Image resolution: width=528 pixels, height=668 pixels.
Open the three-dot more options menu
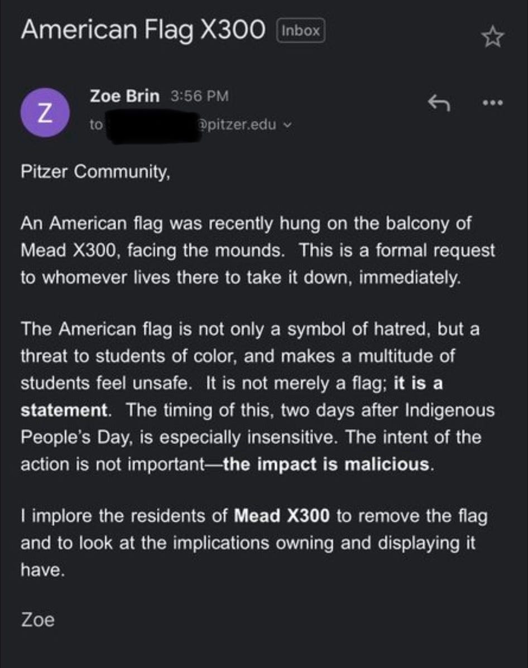point(493,103)
